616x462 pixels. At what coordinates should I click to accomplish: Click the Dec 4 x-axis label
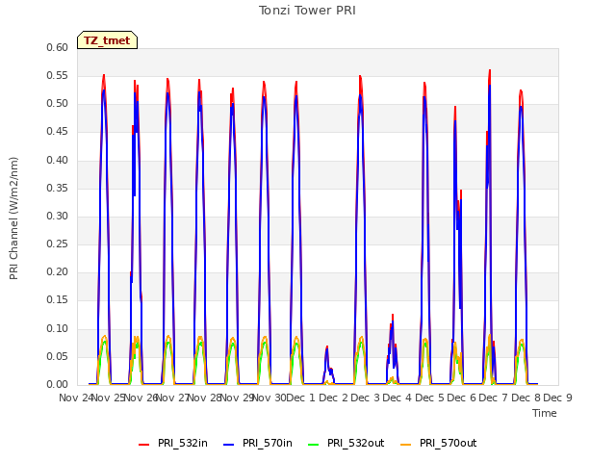pos(398,398)
